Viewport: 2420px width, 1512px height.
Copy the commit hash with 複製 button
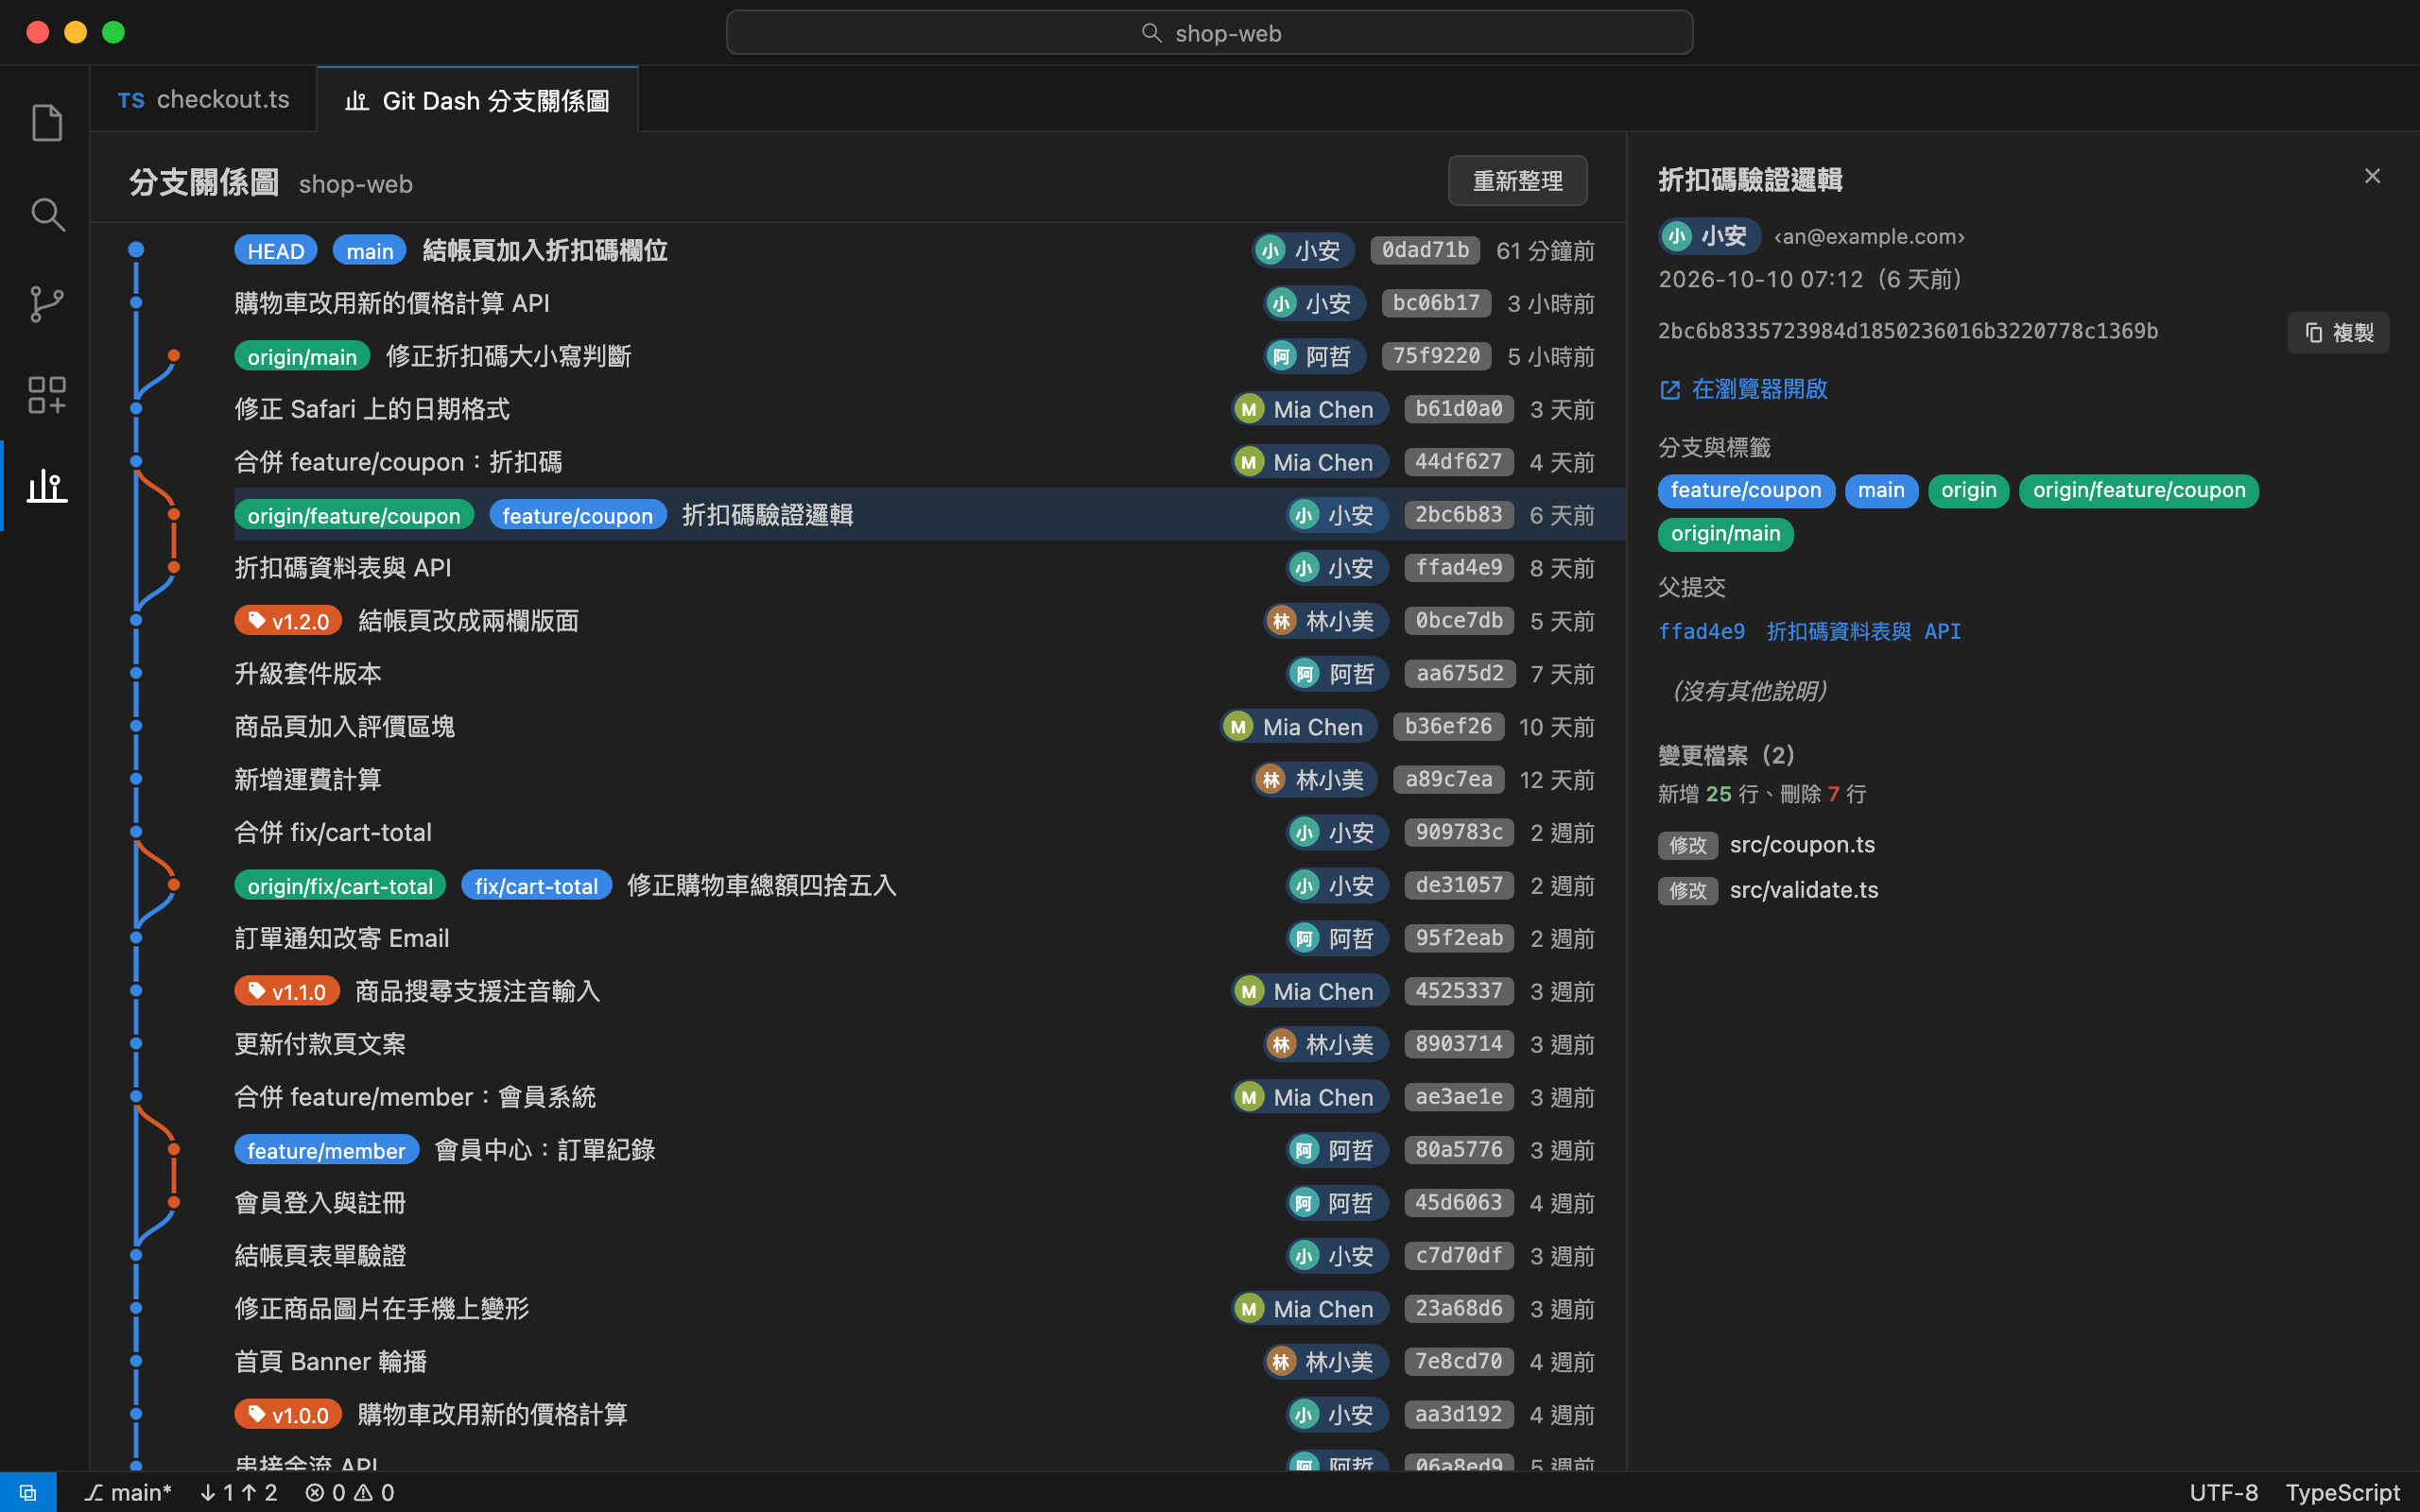(x=2338, y=333)
